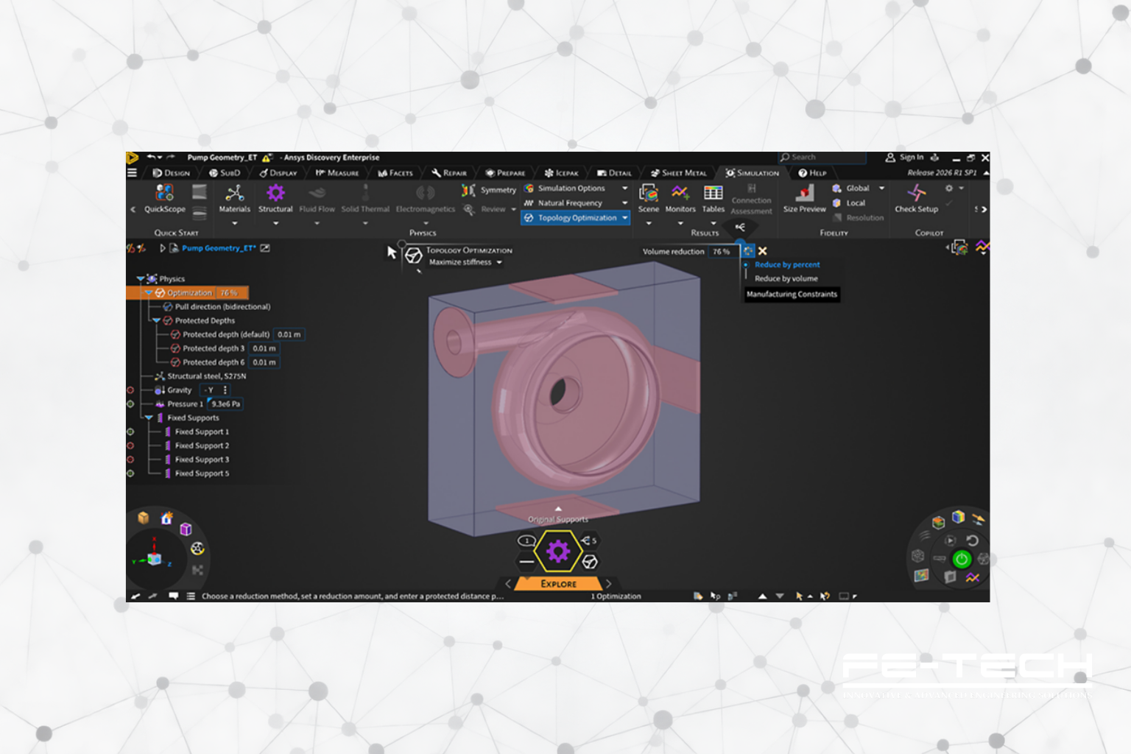Switch to the Sheet Metal tab
Viewport: 1131px width, 754px height.
tap(678, 173)
